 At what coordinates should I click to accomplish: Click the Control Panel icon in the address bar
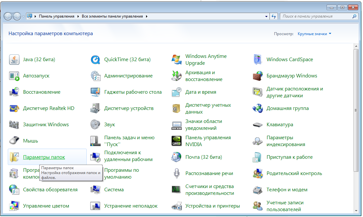(x=30, y=16)
